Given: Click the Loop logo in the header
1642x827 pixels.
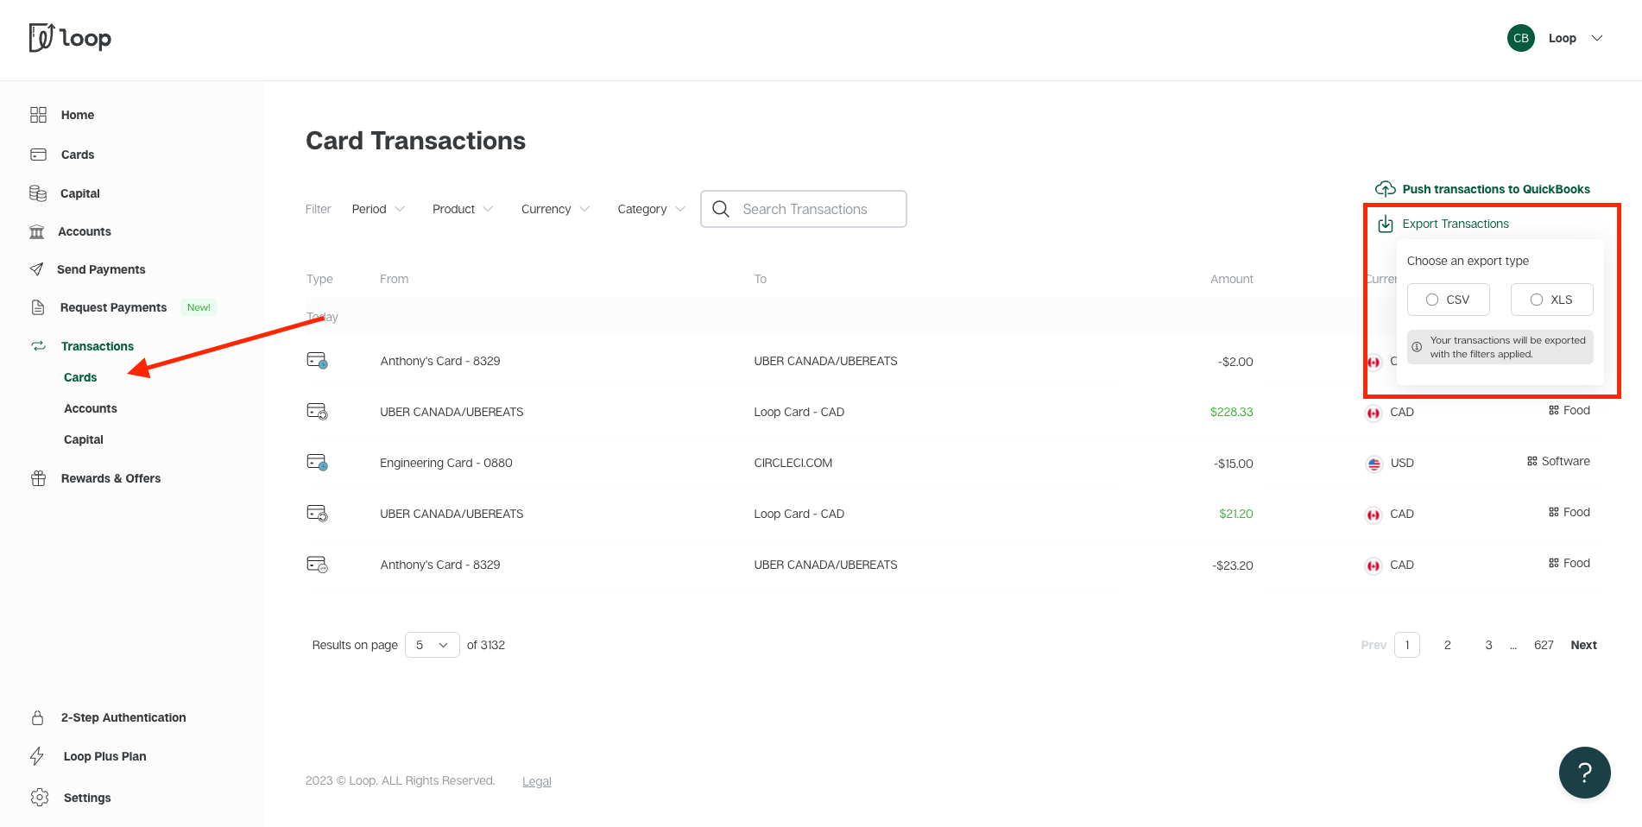Looking at the screenshot, I should 69,38.
